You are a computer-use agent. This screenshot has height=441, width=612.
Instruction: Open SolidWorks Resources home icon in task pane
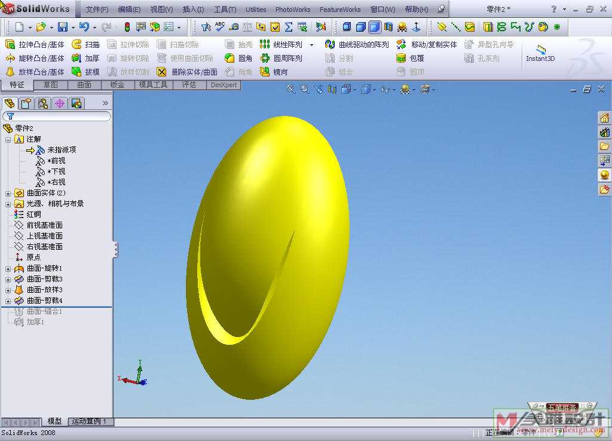(x=605, y=118)
